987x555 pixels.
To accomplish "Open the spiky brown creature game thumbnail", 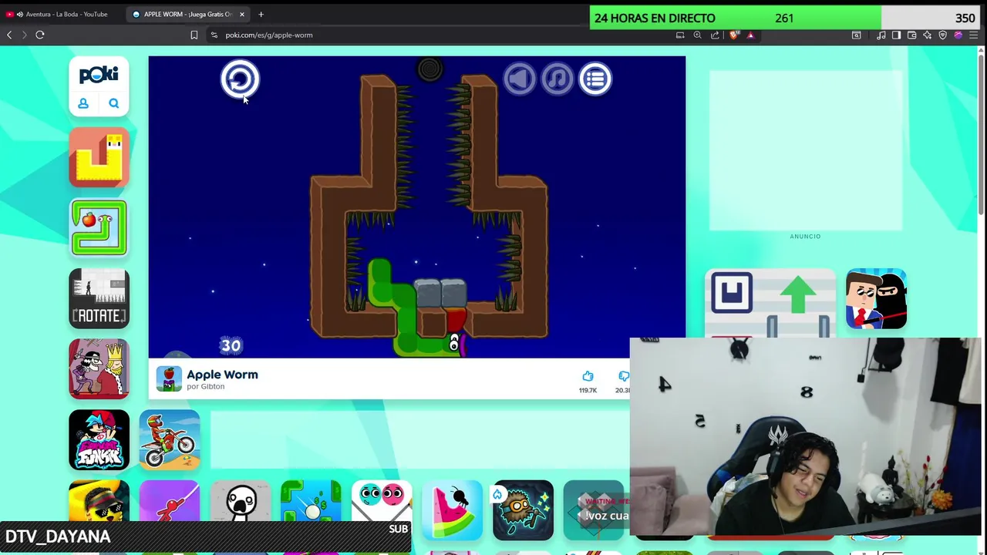I will coord(523,509).
